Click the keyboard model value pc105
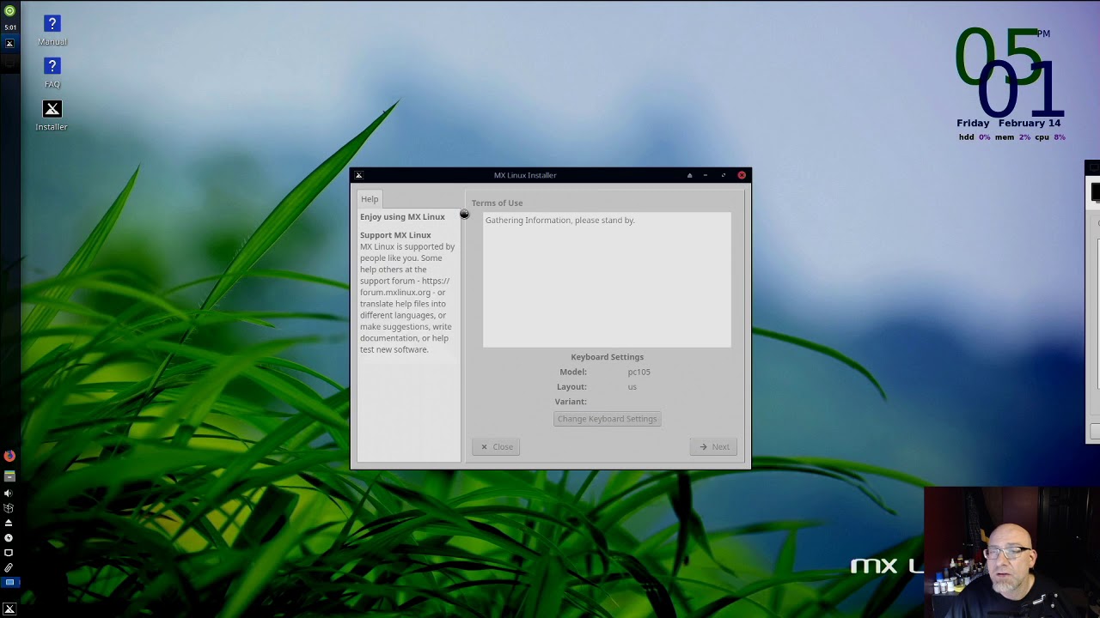1100x618 pixels. pos(639,372)
